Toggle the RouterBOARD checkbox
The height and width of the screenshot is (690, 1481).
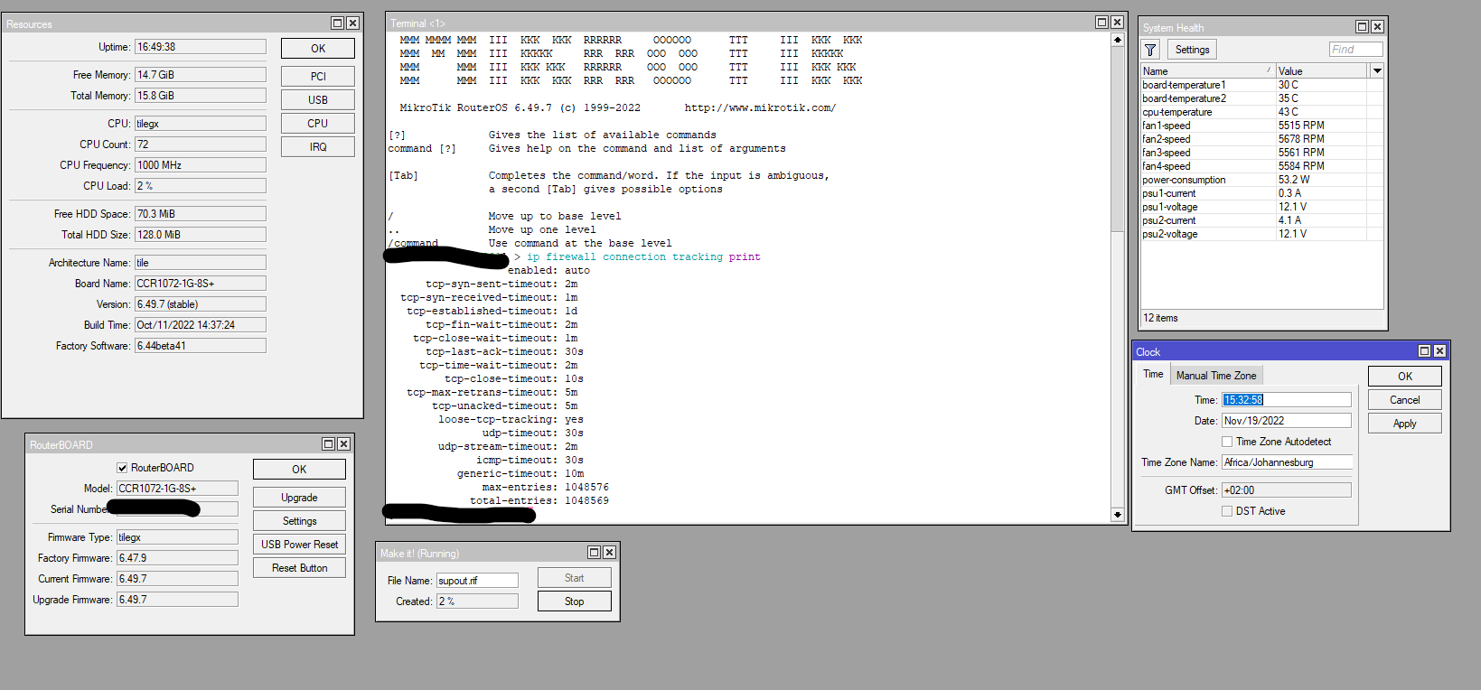[x=122, y=468]
